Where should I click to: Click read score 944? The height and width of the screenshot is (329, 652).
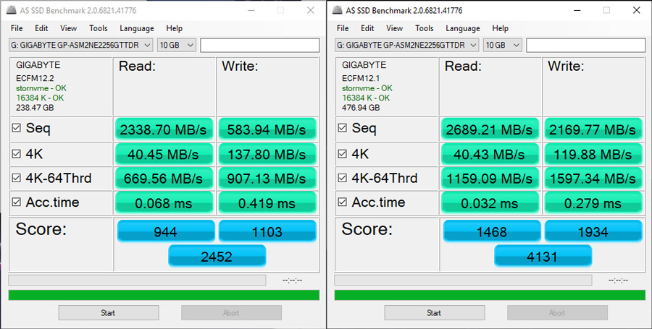click(x=165, y=231)
